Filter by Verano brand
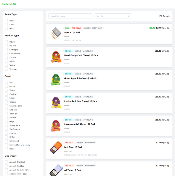The height and width of the screenshot is (176, 175). pyautogui.click(x=6, y=90)
